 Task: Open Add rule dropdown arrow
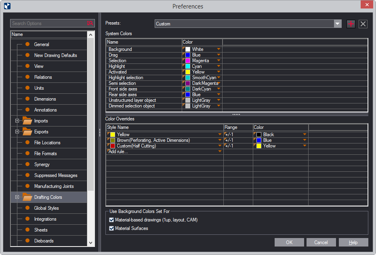click(x=220, y=152)
